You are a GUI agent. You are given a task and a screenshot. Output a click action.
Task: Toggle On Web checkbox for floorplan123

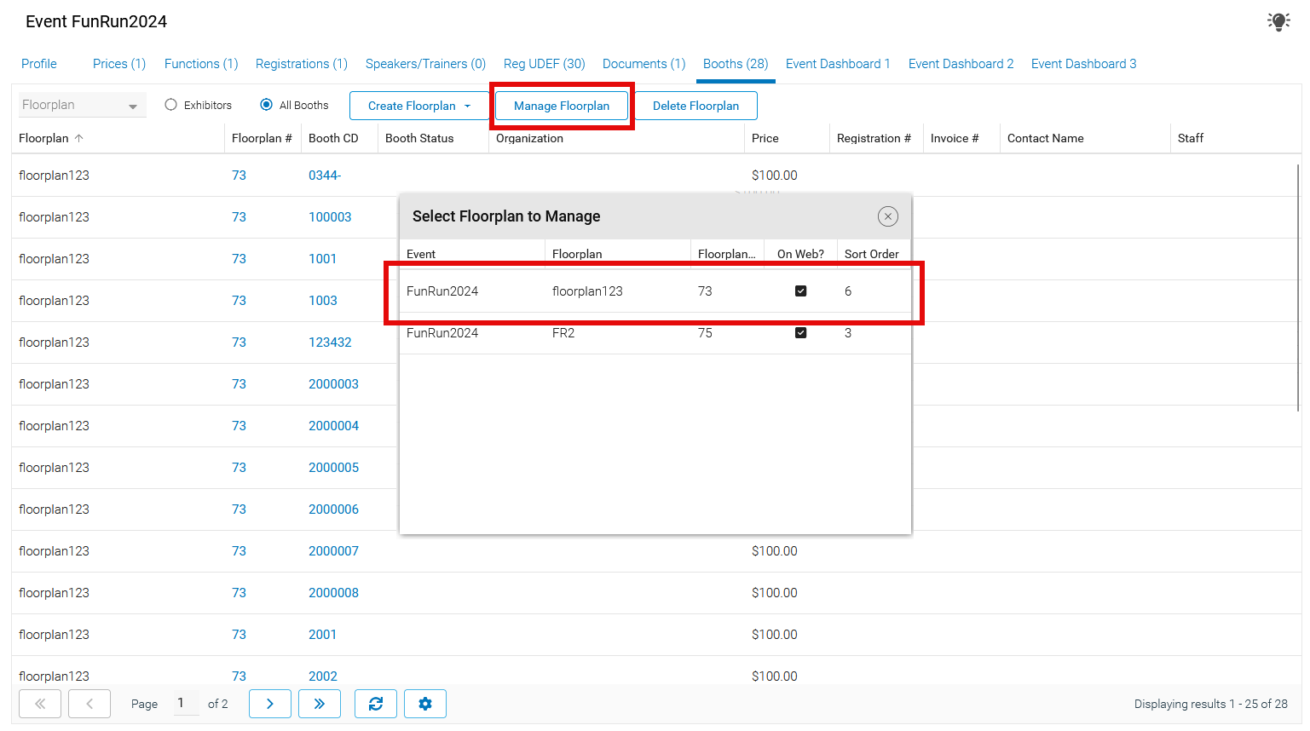(800, 291)
